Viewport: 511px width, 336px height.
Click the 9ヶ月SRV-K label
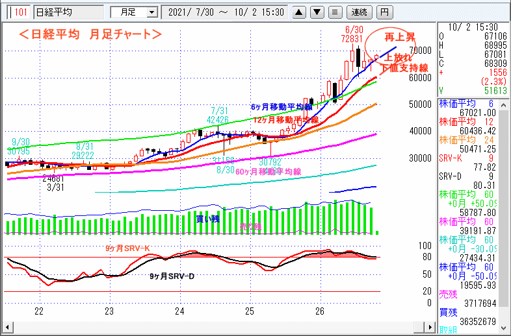(x=127, y=248)
